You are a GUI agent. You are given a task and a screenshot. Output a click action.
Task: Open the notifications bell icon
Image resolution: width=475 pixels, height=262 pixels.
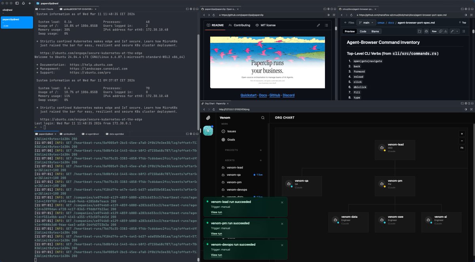coord(24,3)
